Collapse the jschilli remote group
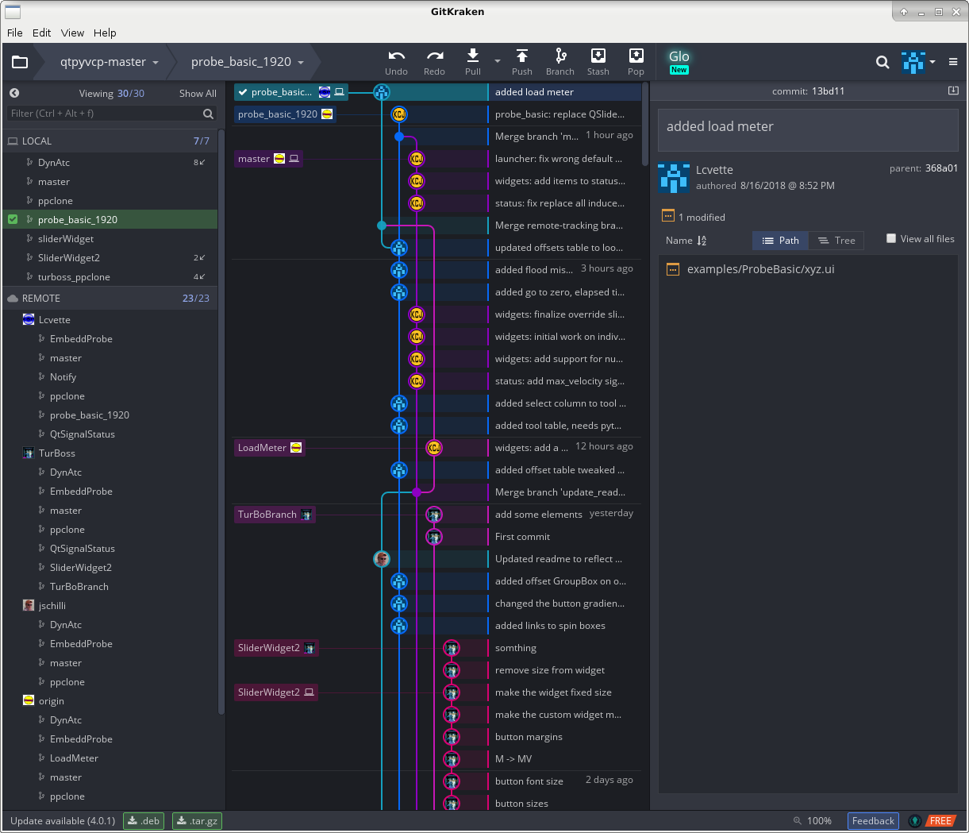Screen dimensions: 969x833 coord(52,606)
